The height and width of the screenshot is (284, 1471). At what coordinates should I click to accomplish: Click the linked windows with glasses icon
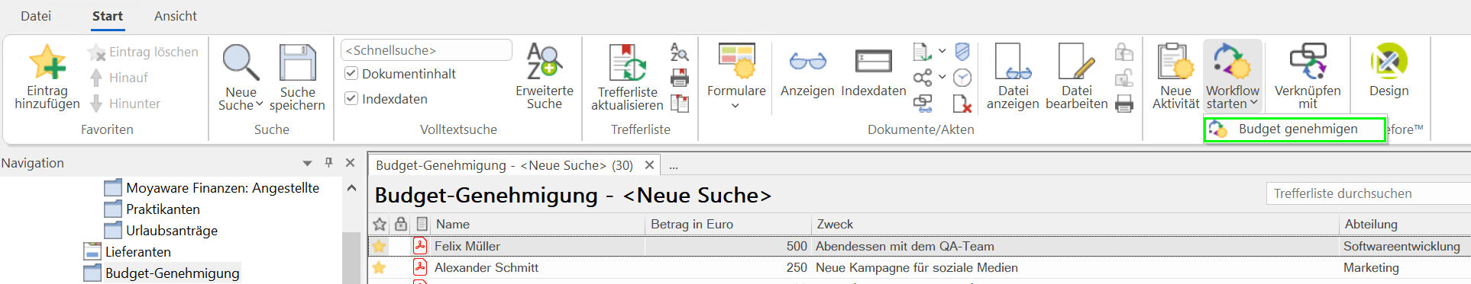coord(923,103)
